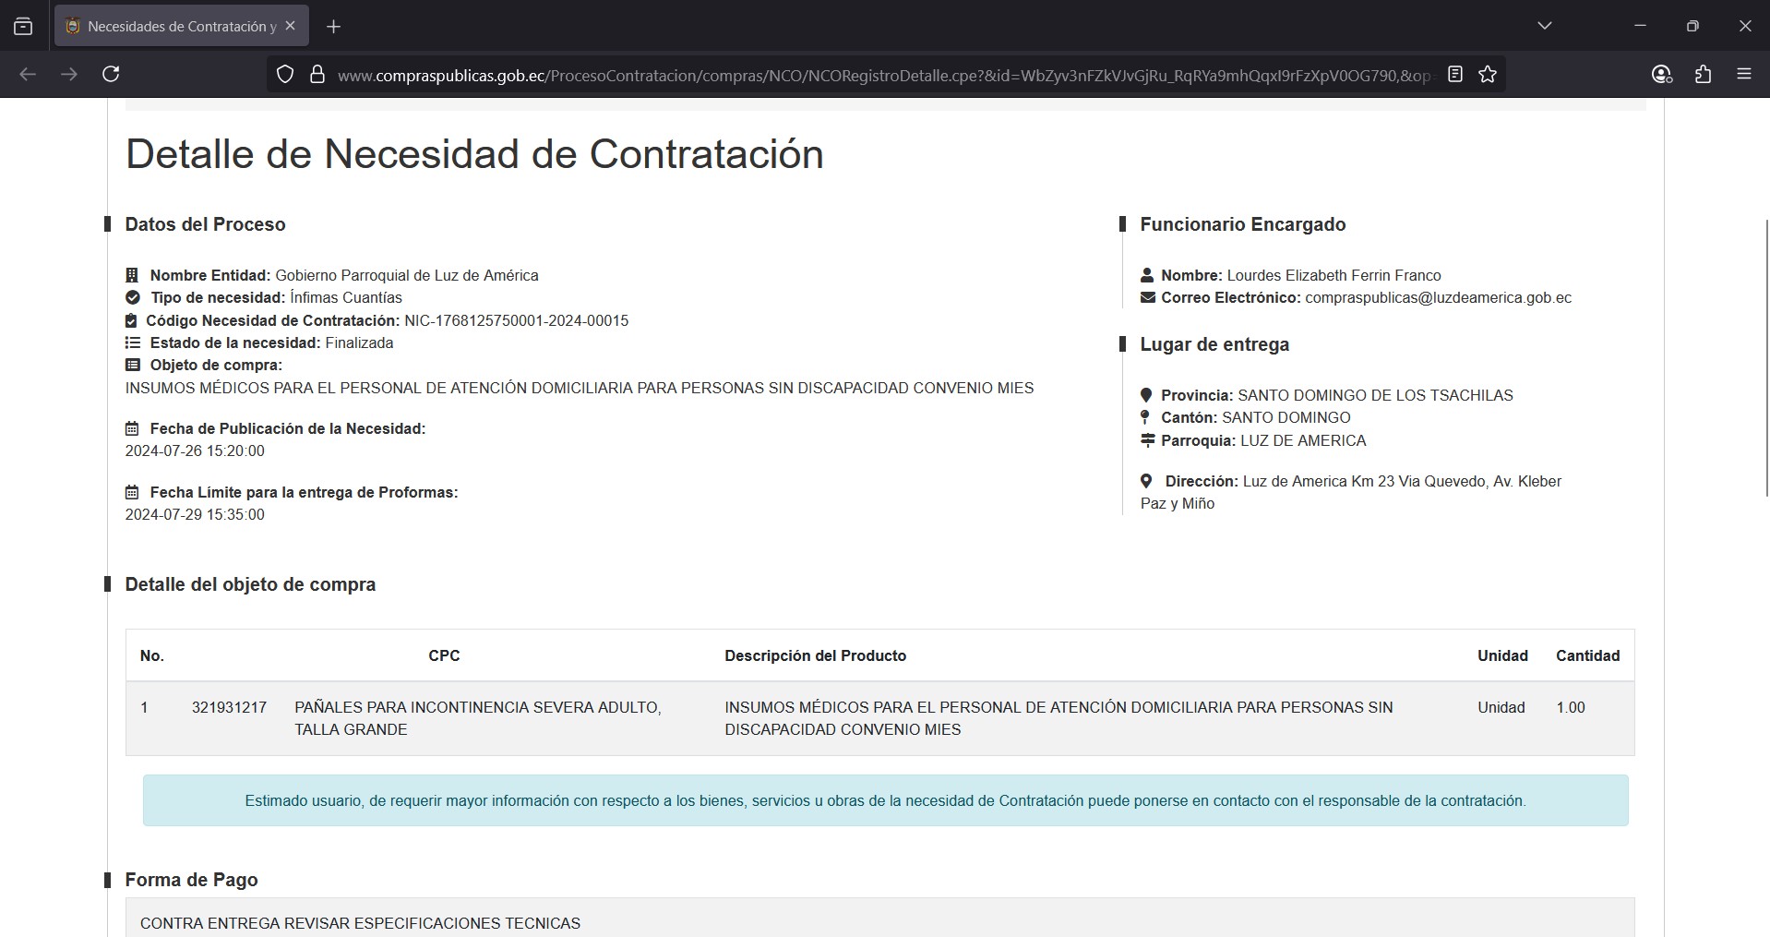
Task: Click SANTO DOMINGO DE LOS TSACHILAS province
Action: [x=1375, y=395]
